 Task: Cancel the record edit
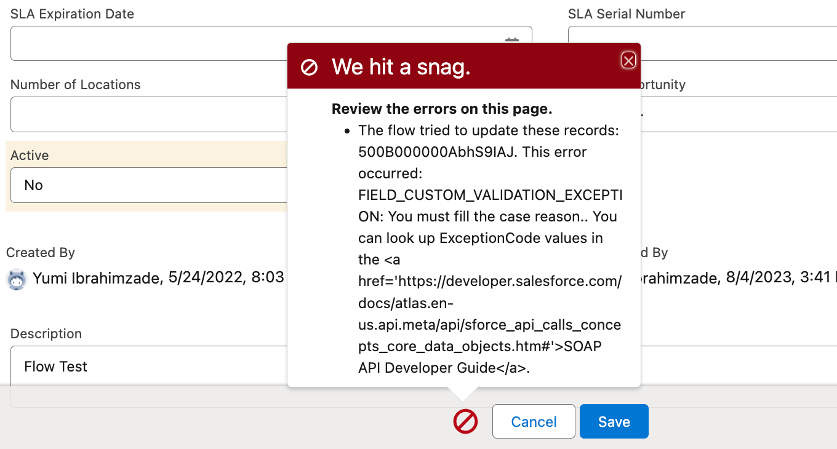click(534, 421)
